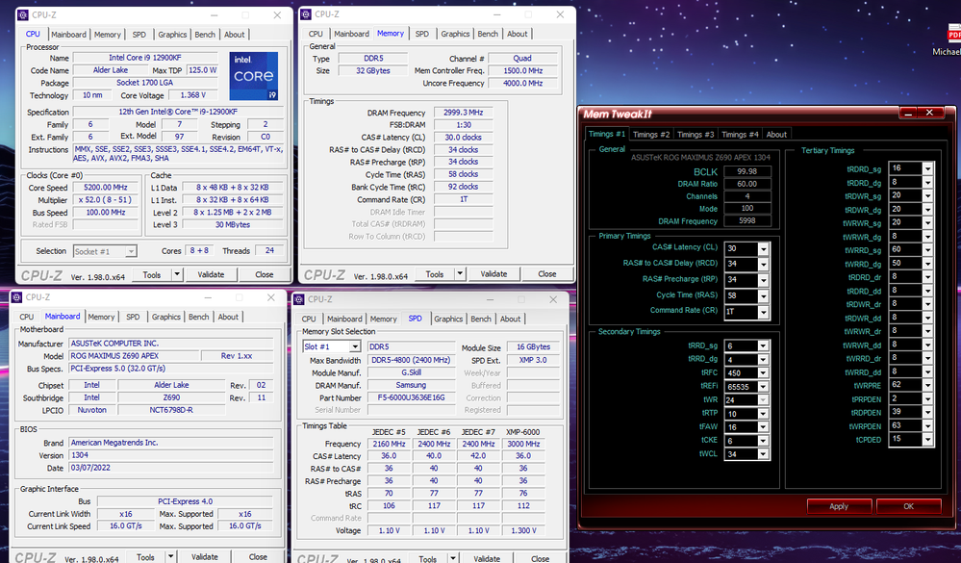Viewport: 961px width, 563px height.
Task: Click the Intel Core i9 logo image
Action: pyautogui.click(x=254, y=76)
